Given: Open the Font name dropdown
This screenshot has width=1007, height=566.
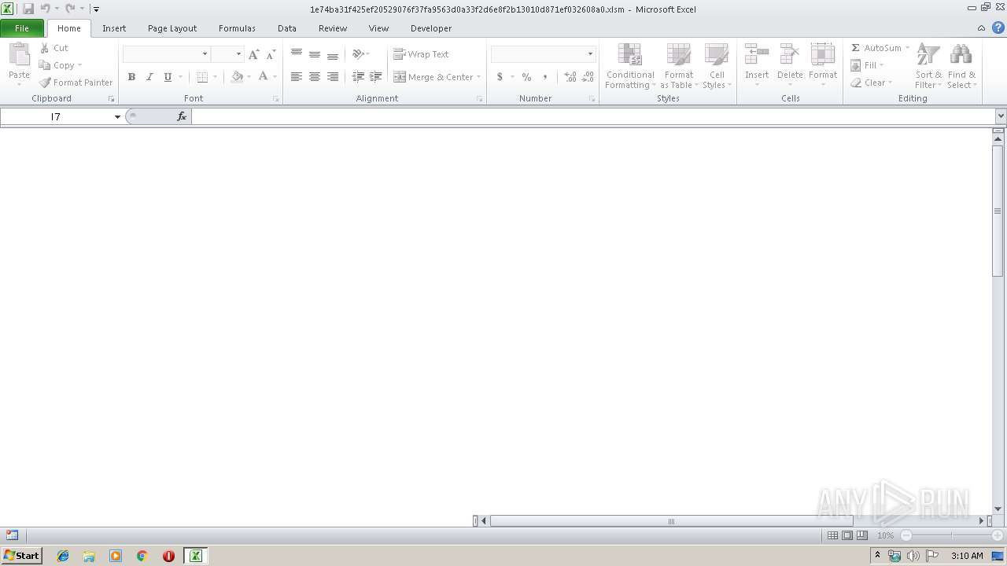Looking at the screenshot, I should click(x=205, y=54).
